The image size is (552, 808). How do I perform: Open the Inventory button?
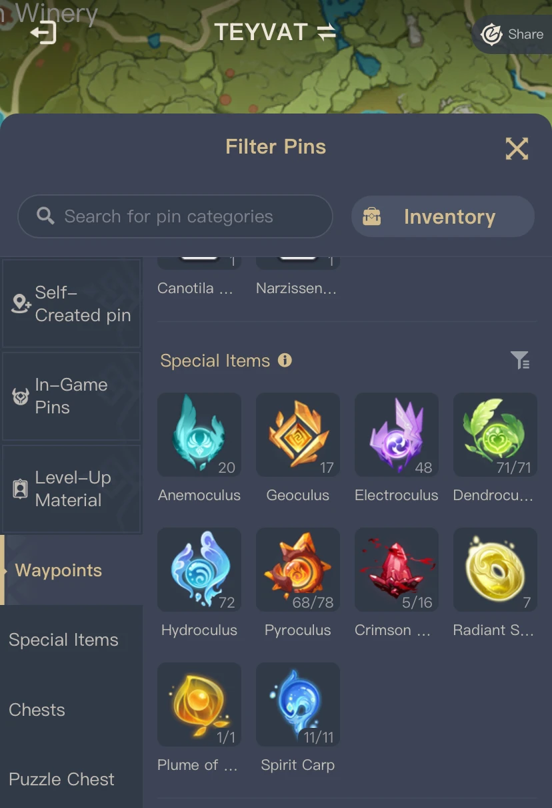(x=443, y=216)
